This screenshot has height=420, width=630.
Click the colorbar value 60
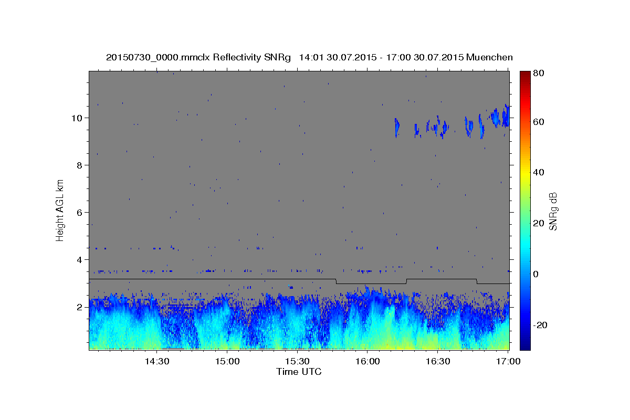(539, 122)
